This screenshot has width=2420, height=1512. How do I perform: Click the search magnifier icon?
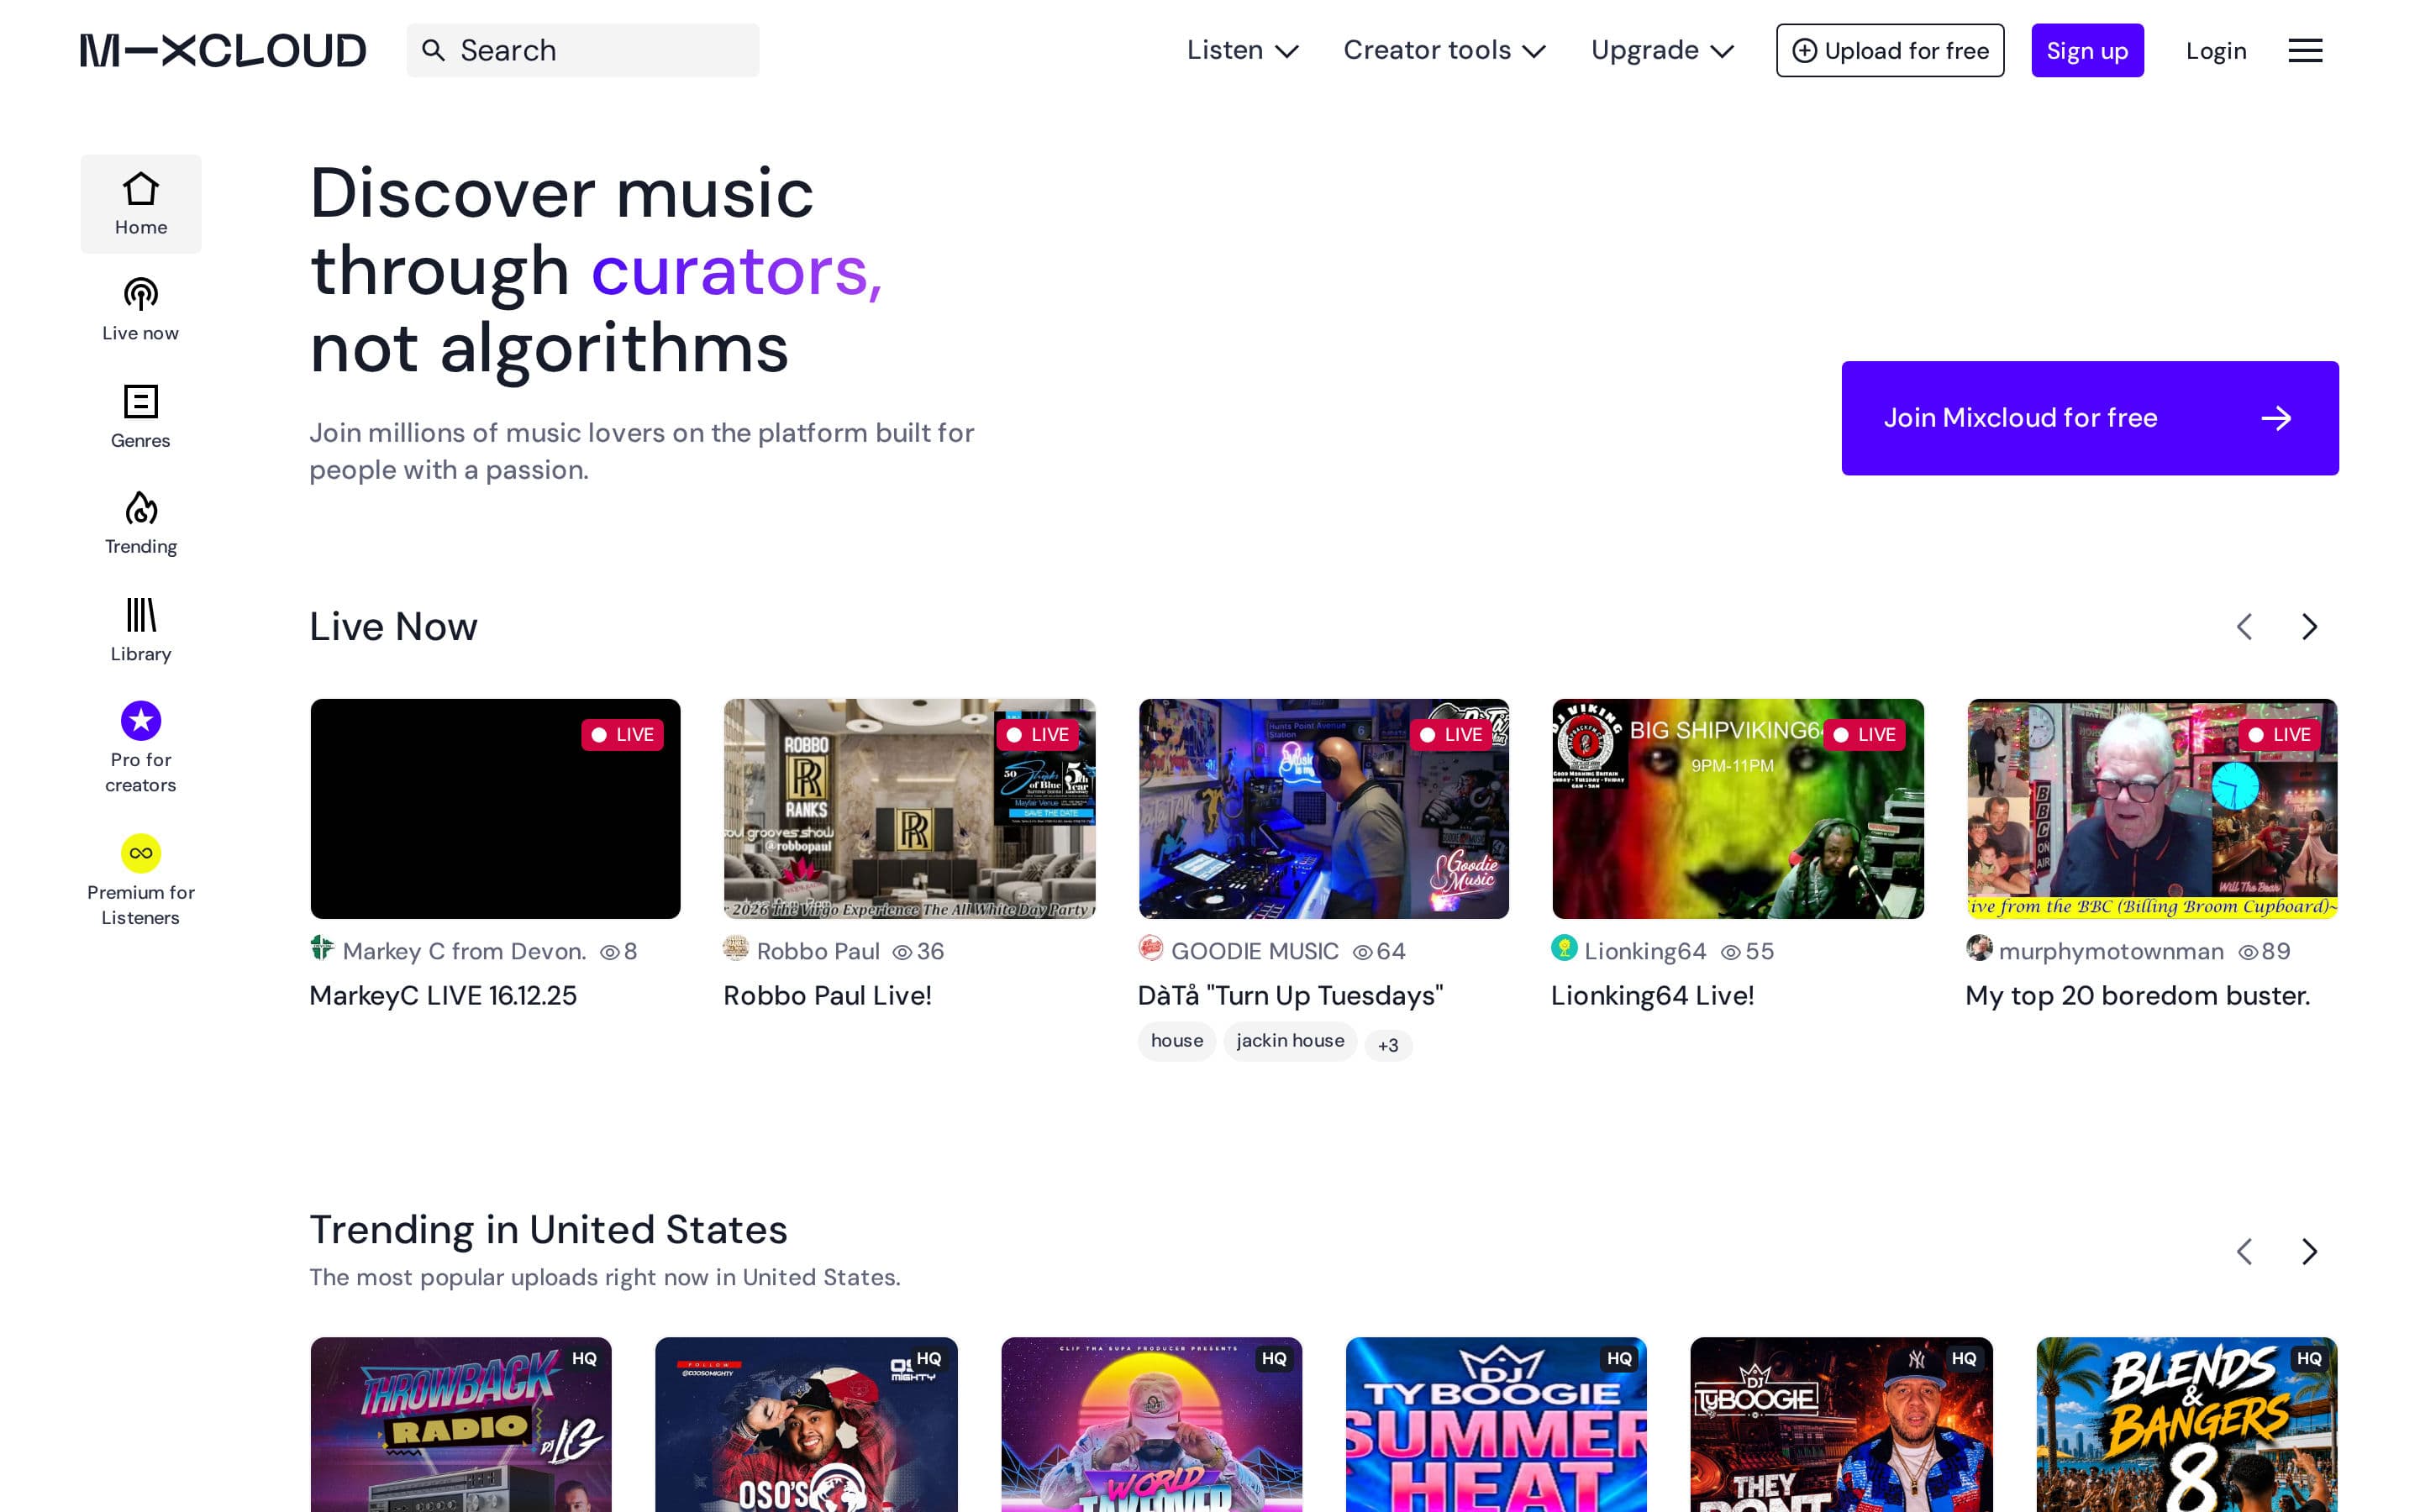433,50
